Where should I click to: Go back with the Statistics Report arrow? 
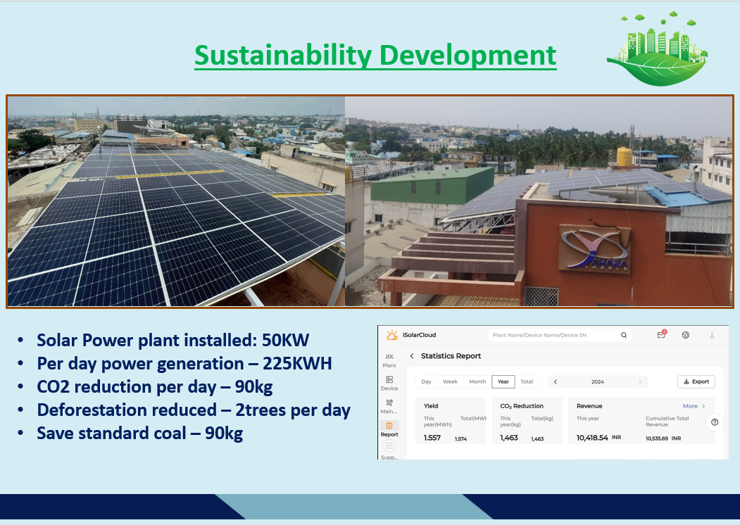coord(411,355)
